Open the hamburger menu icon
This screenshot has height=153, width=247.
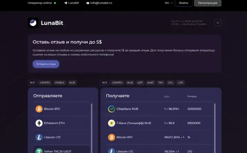tap(218, 23)
